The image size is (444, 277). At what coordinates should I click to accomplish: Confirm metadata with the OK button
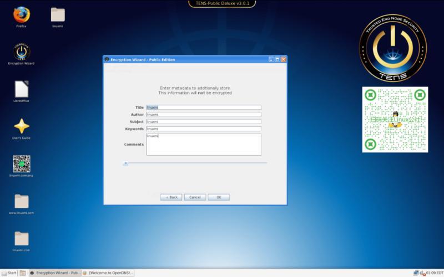click(x=219, y=197)
